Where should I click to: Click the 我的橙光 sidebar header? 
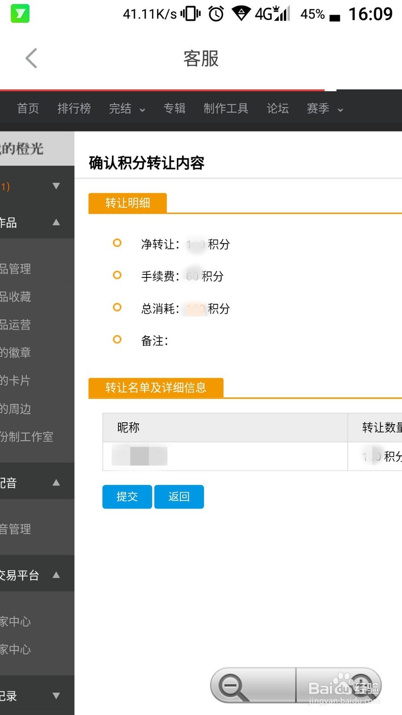[x=37, y=148]
